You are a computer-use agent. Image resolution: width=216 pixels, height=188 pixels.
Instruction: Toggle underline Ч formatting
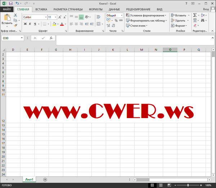[x=35, y=24]
